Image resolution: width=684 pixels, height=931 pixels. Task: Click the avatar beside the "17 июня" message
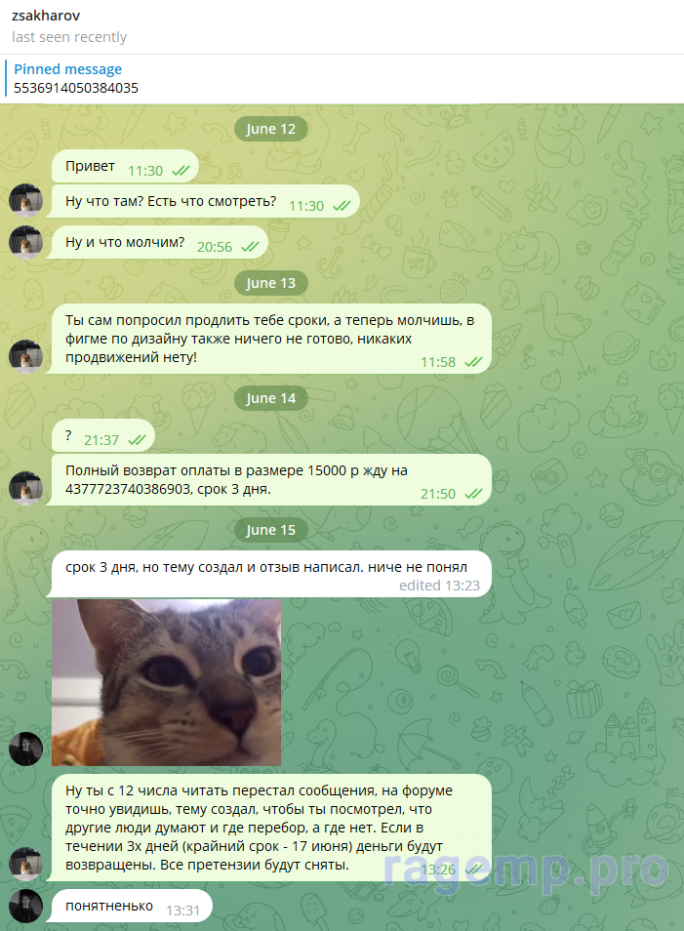coord(25,864)
